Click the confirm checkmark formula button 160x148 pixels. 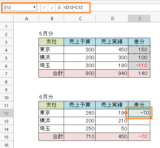[x=52, y=8]
